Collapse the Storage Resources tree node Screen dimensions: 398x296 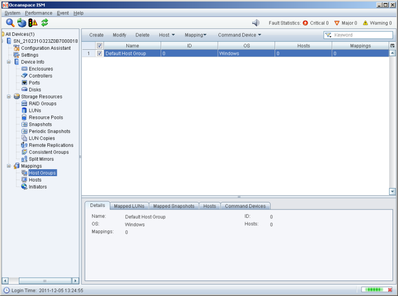pyautogui.click(x=8, y=97)
